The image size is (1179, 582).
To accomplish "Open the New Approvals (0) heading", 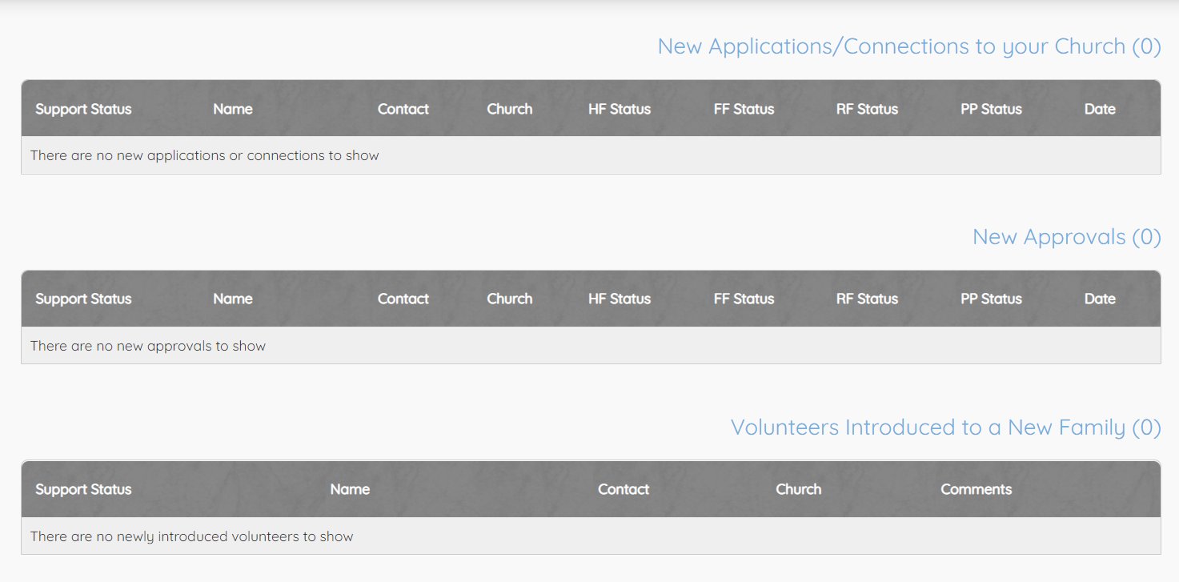I will (x=1066, y=237).
